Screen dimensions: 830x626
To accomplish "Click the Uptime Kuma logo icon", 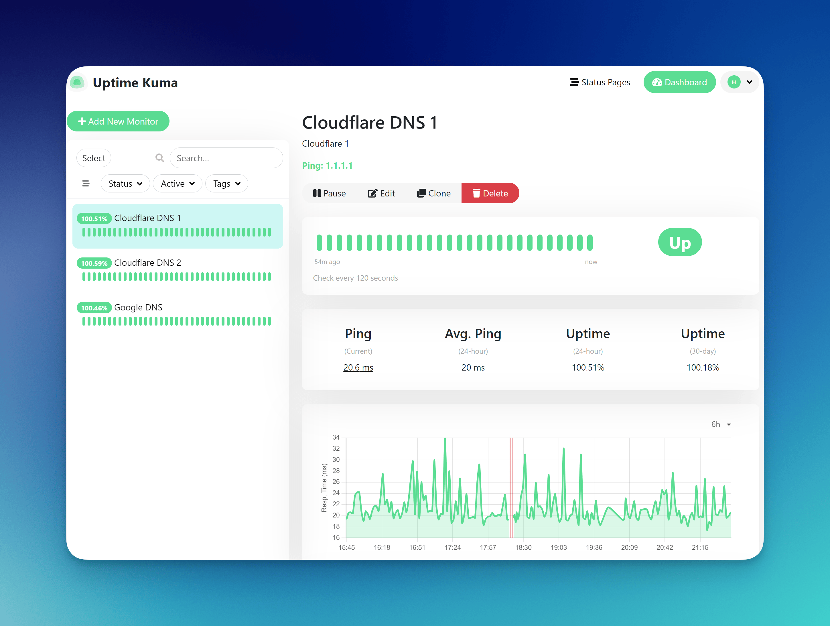I will click(77, 82).
